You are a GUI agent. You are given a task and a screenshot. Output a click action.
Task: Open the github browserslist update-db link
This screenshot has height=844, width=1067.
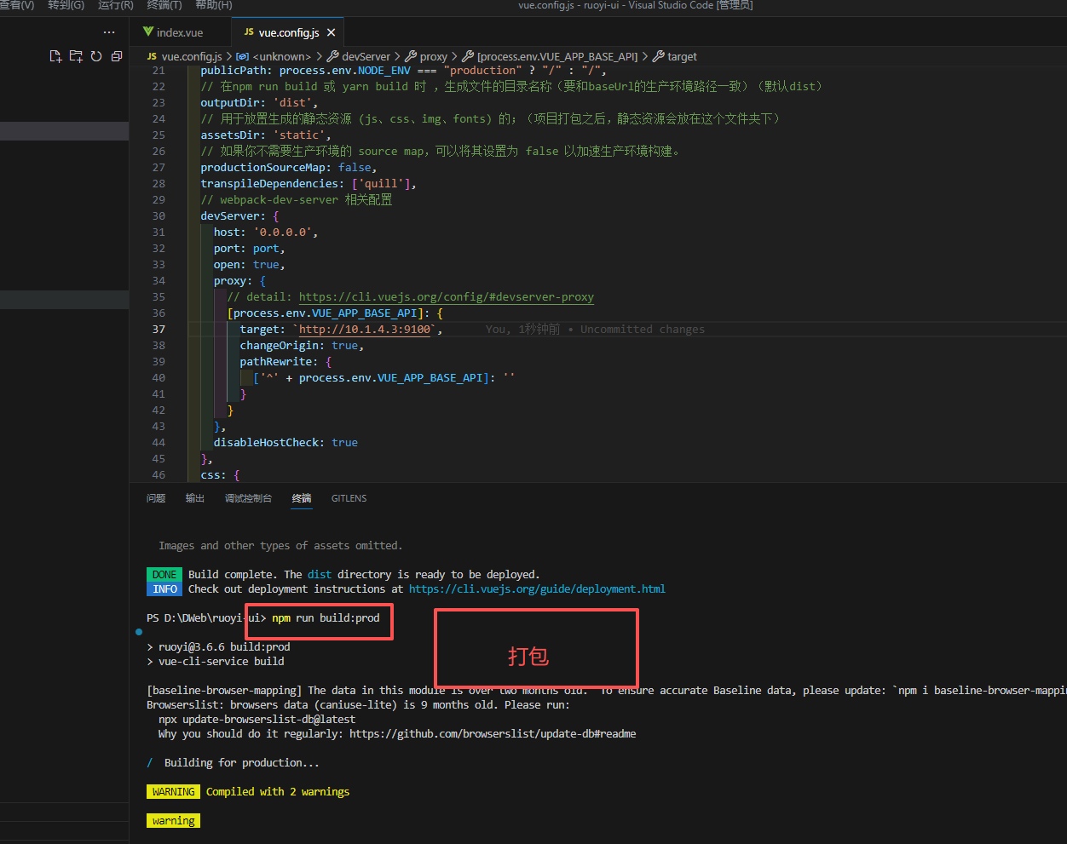(493, 733)
